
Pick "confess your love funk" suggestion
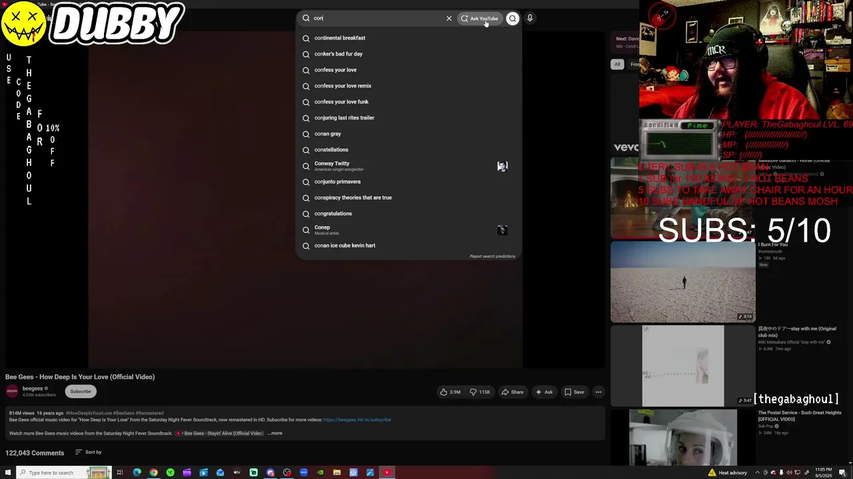(x=409, y=102)
